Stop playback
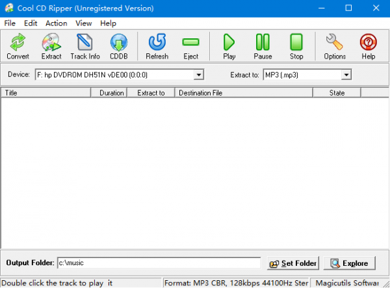 point(296,46)
